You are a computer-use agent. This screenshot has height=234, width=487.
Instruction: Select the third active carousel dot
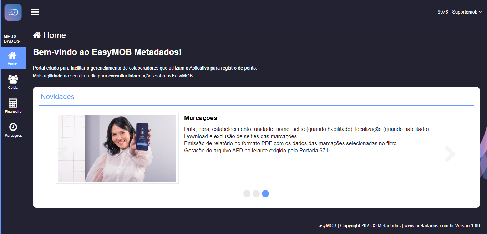(265, 194)
